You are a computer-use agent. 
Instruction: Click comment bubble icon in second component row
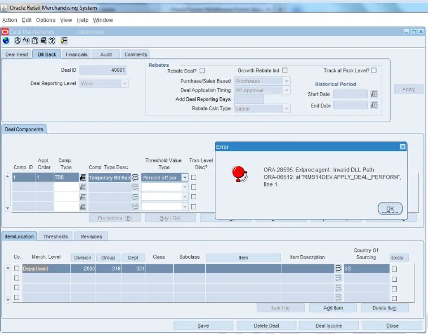pyautogui.click(x=135, y=187)
